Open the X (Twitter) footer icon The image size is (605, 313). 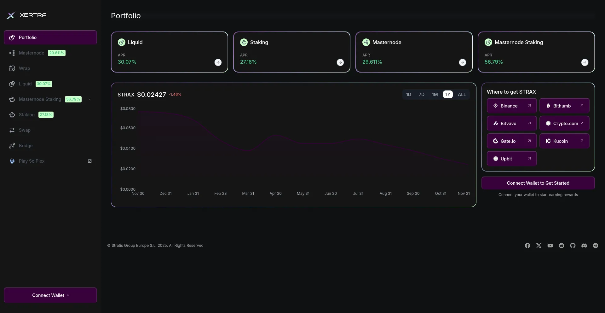tap(539, 246)
